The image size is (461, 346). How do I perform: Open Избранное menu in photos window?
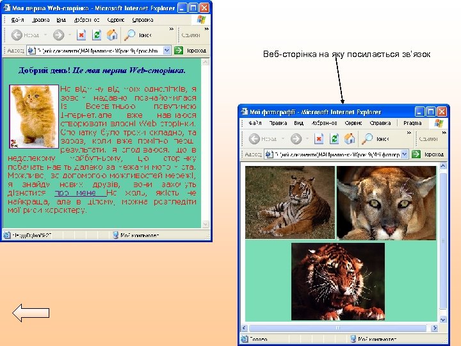point(324,123)
